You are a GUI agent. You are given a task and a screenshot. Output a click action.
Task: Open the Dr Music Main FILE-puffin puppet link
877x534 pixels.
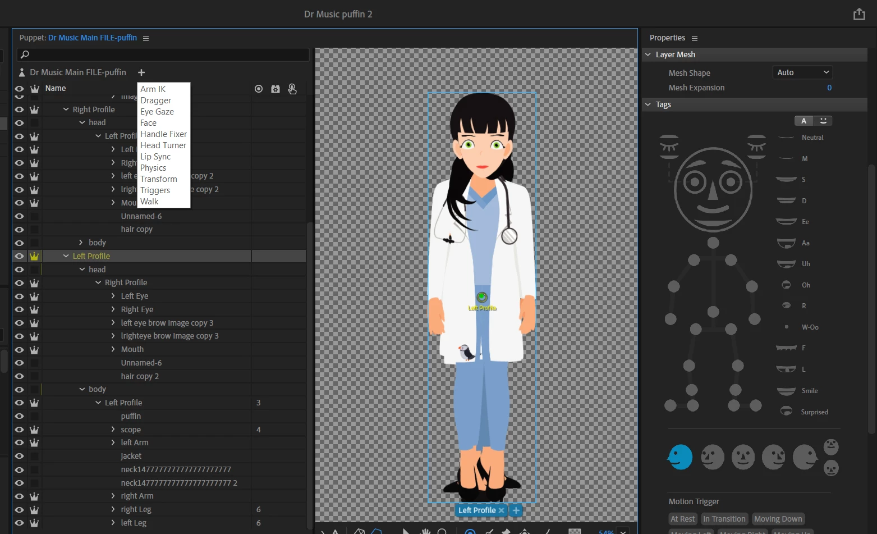[93, 38]
